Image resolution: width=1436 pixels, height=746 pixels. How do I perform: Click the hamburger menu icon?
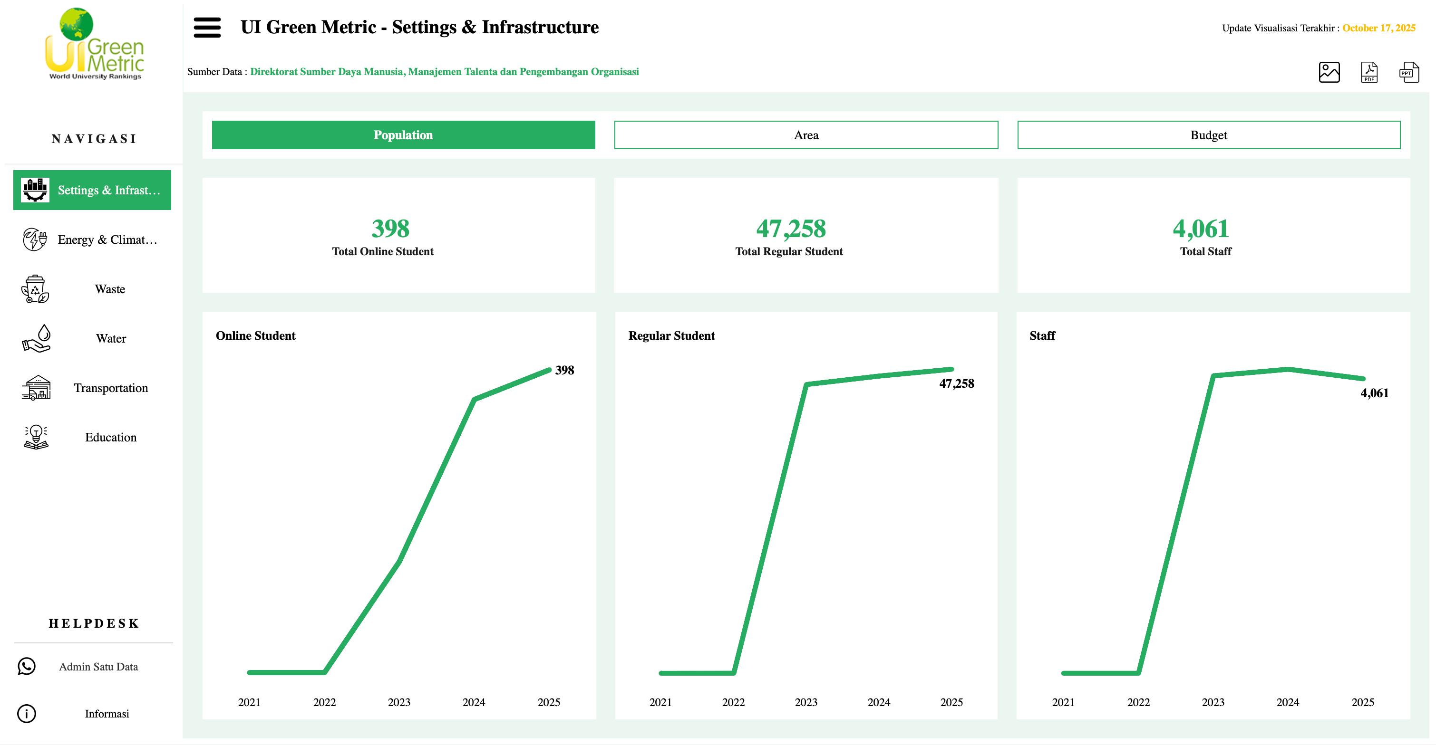pyautogui.click(x=207, y=27)
